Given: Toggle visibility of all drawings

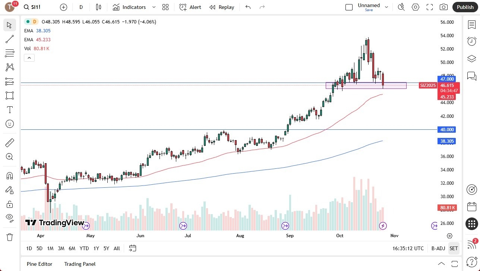Looking at the screenshot, I should tap(10, 217).
